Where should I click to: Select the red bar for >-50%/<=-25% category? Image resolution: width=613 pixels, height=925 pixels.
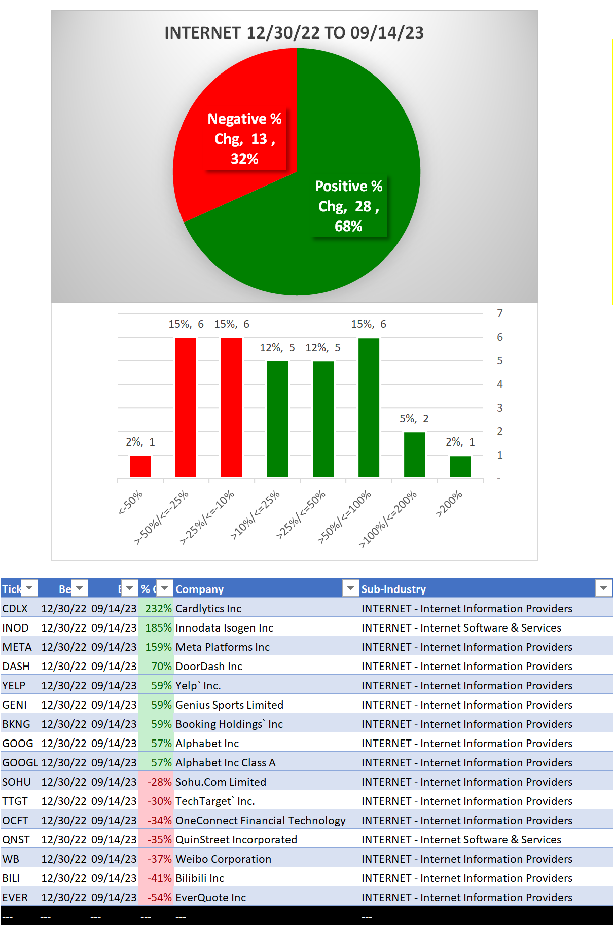[186, 408]
